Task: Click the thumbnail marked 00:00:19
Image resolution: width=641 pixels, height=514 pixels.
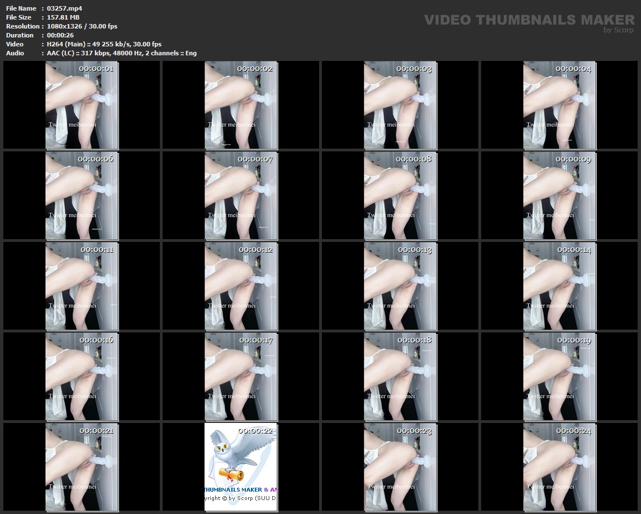Action: [559, 377]
